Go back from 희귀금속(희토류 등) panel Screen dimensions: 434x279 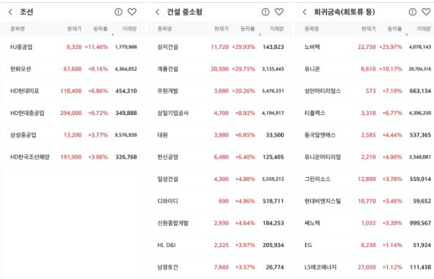coord(304,12)
